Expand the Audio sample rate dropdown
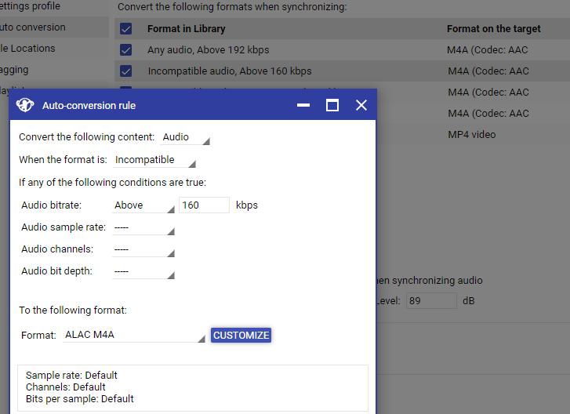The width and height of the screenshot is (570, 414). pos(143,227)
